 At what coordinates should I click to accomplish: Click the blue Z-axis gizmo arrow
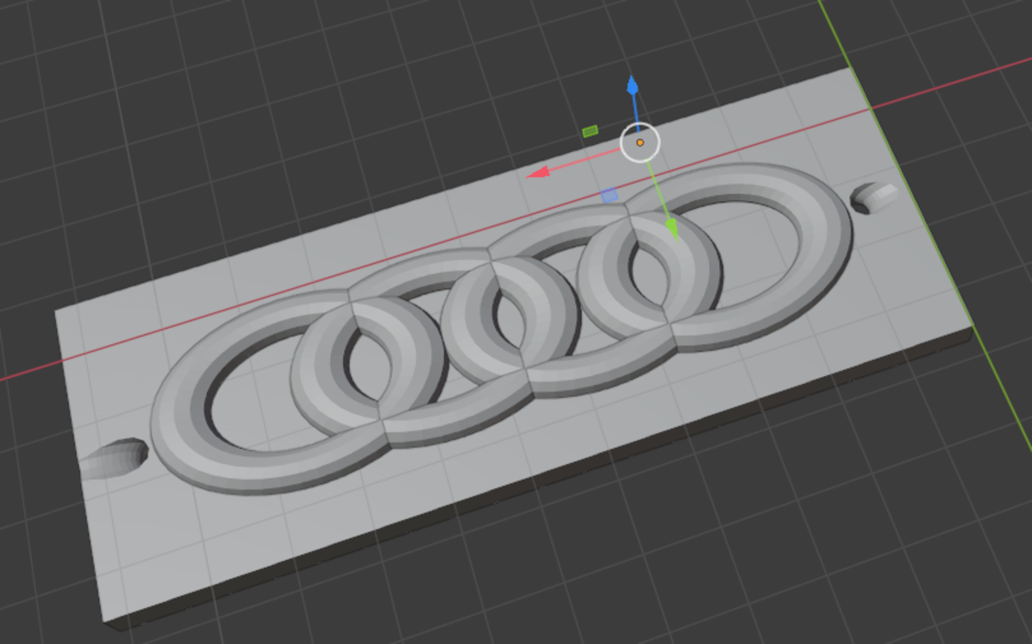tap(632, 87)
